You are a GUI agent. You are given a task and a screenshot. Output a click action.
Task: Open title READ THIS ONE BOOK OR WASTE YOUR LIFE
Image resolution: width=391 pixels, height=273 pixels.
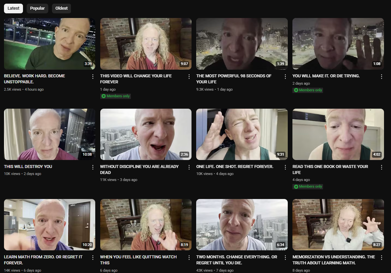(330, 169)
